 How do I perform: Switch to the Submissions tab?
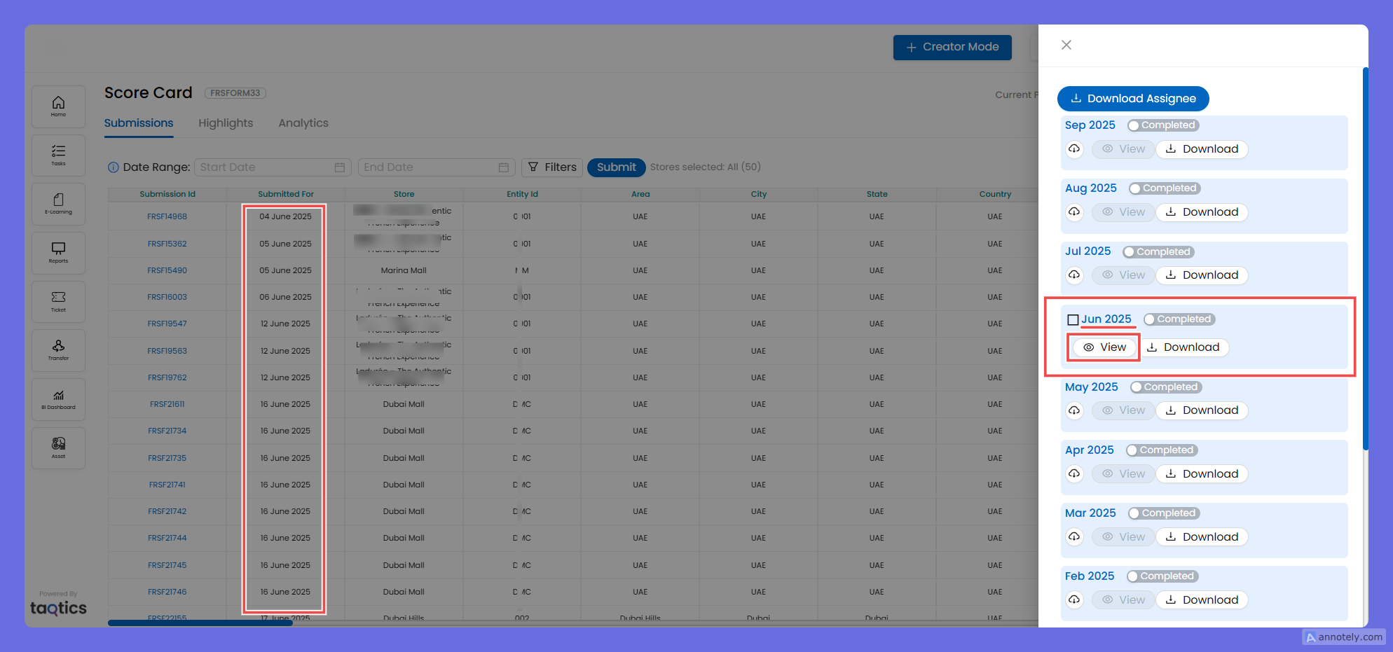pyautogui.click(x=139, y=123)
